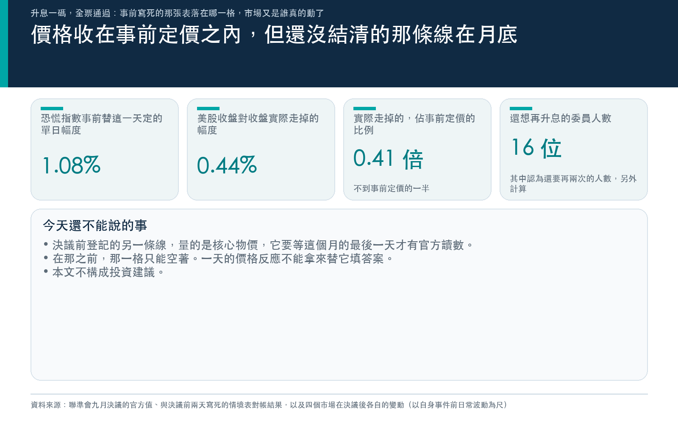Click the 16 位 figure

pyautogui.click(x=536, y=148)
